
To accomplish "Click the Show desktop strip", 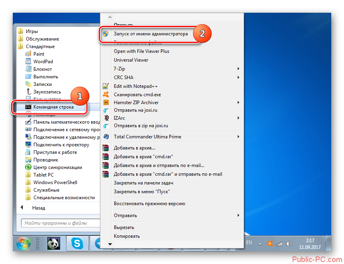I will point(328,243).
